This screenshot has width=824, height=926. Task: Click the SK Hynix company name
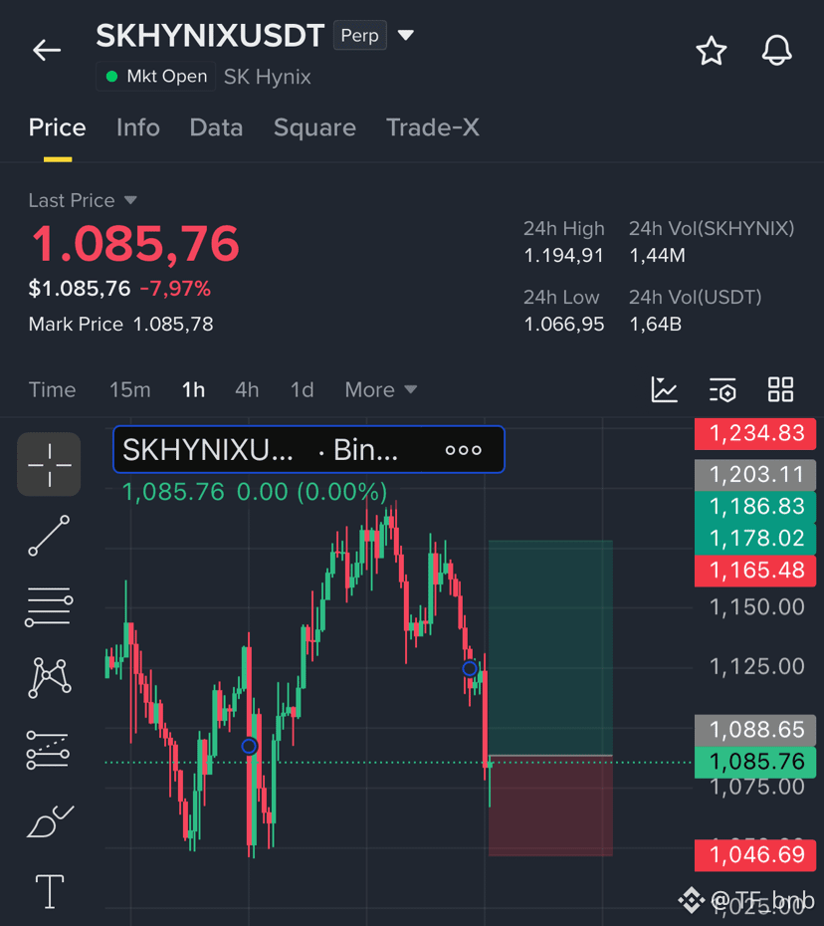pos(268,77)
